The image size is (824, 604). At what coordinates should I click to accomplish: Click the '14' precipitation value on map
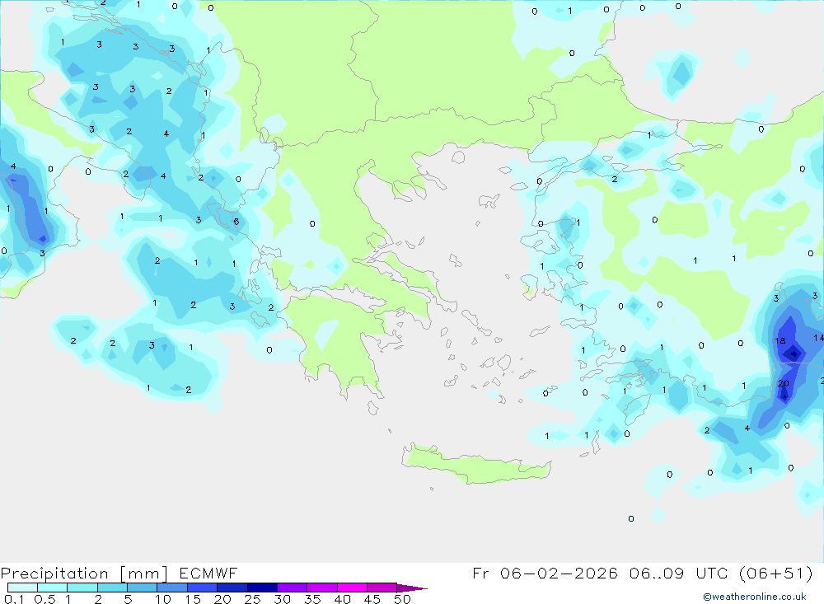coord(818,338)
